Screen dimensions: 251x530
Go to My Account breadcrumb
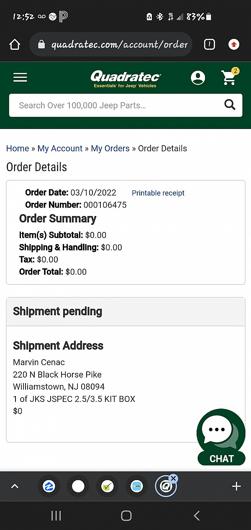60,148
